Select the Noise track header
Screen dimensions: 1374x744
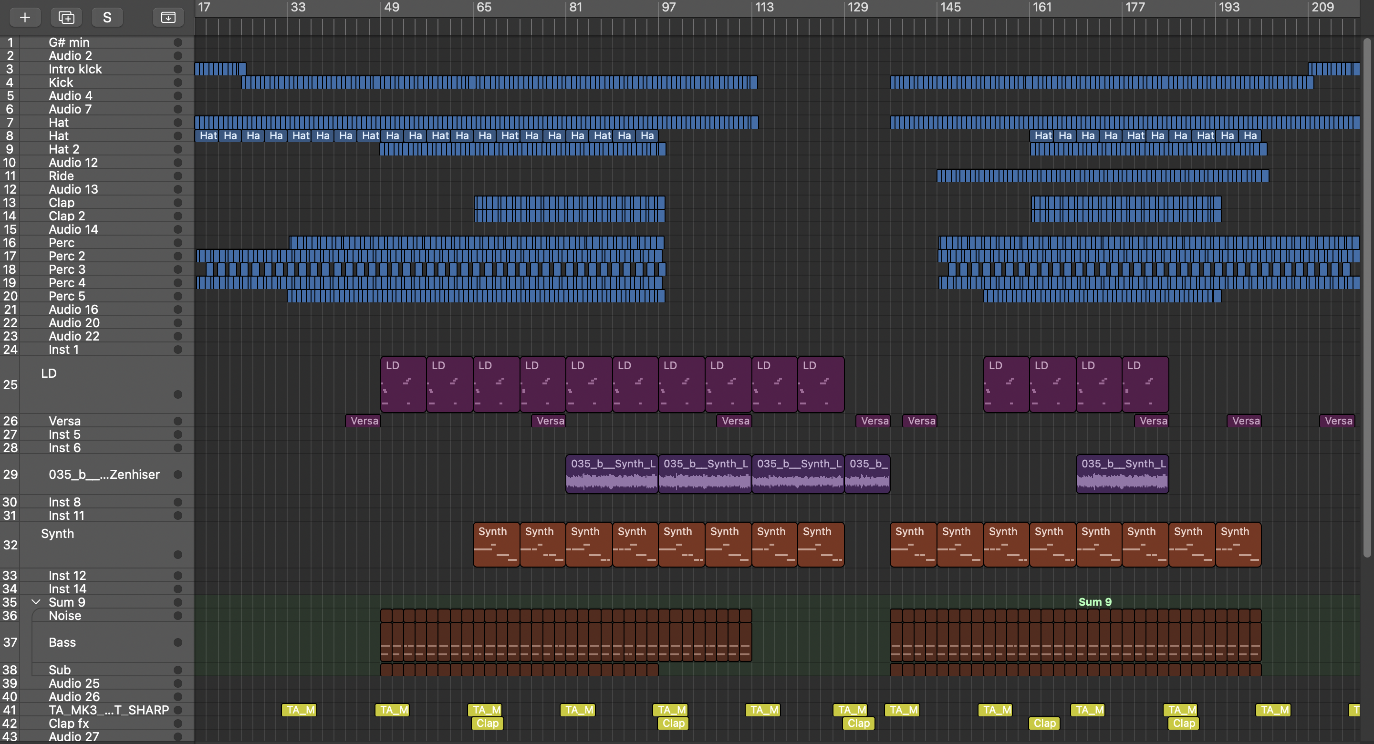(96, 615)
